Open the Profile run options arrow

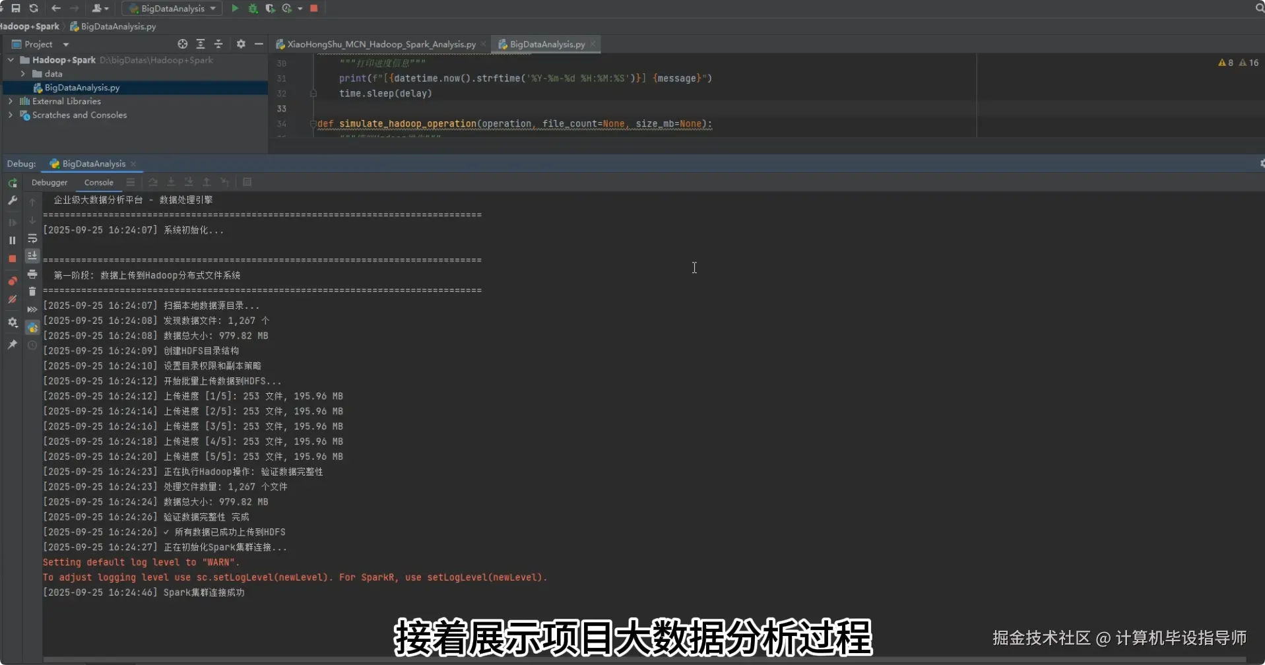coord(300,9)
